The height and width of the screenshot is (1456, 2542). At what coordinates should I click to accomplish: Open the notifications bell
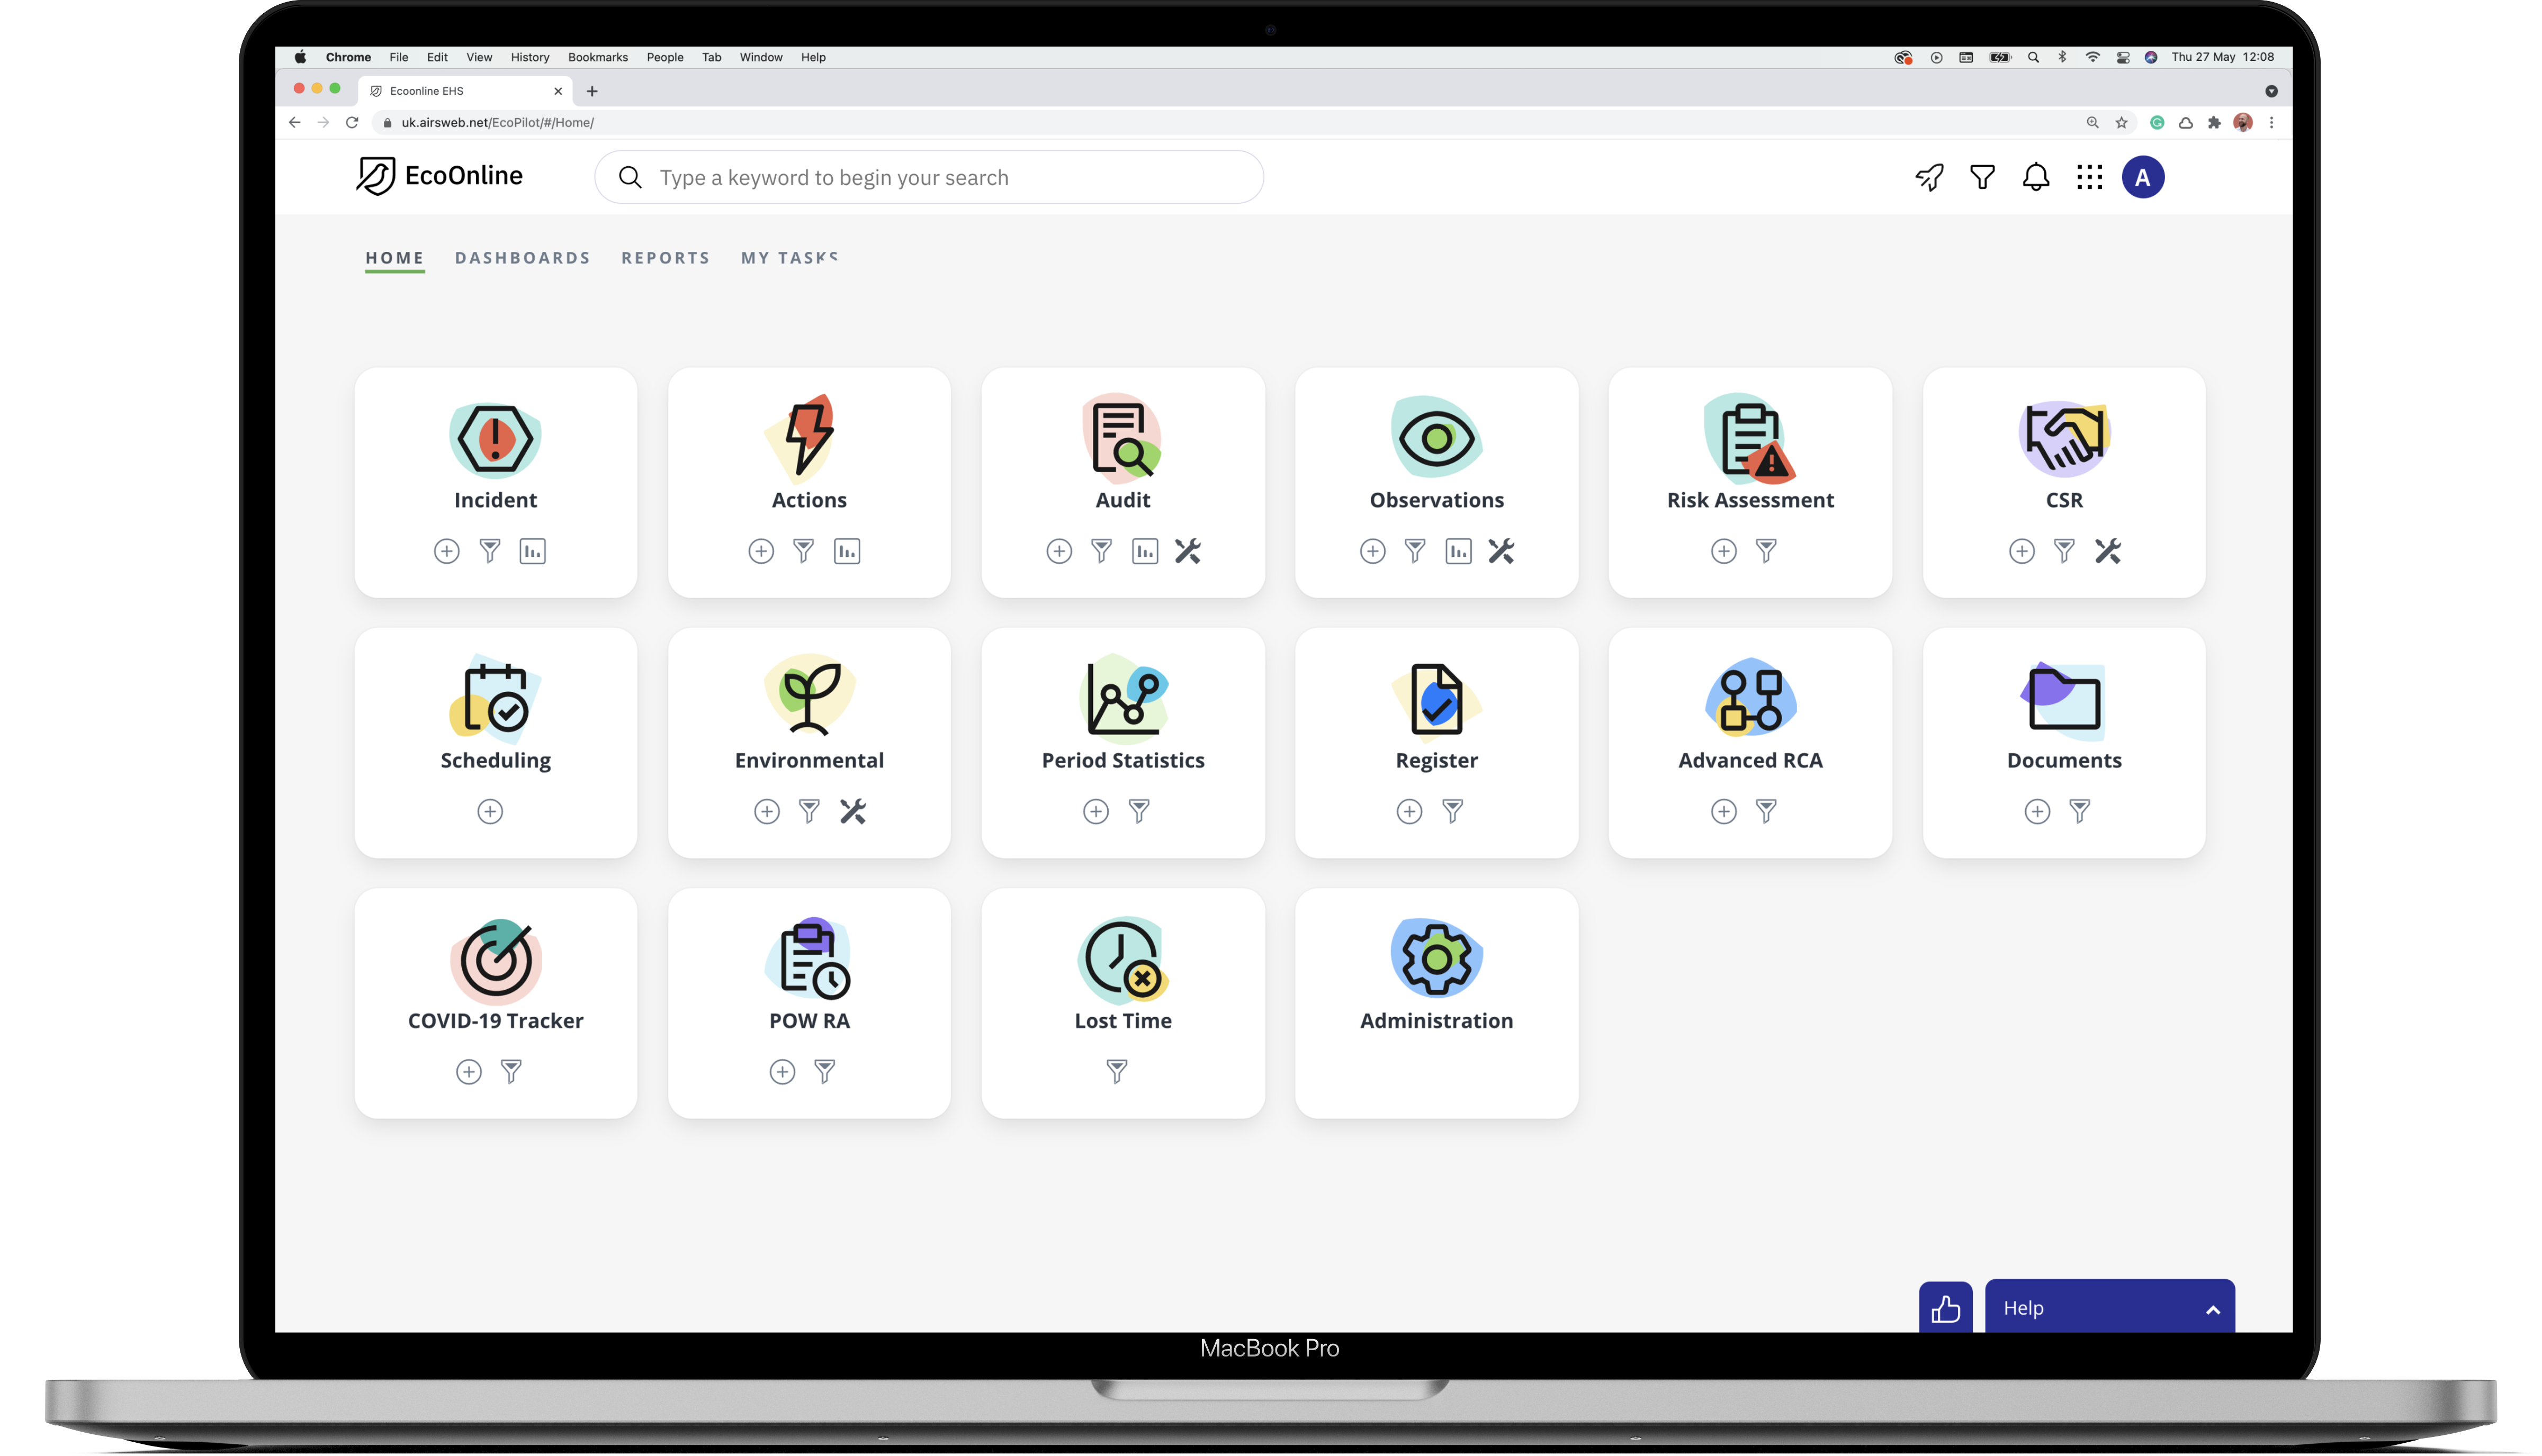pos(2035,177)
